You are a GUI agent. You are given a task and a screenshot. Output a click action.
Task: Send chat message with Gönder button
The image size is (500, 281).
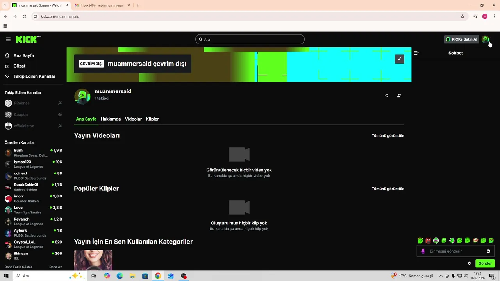[485, 263]
